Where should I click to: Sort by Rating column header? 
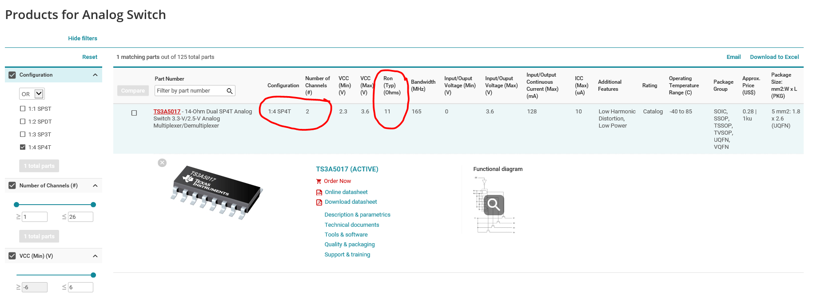(650, 85)
